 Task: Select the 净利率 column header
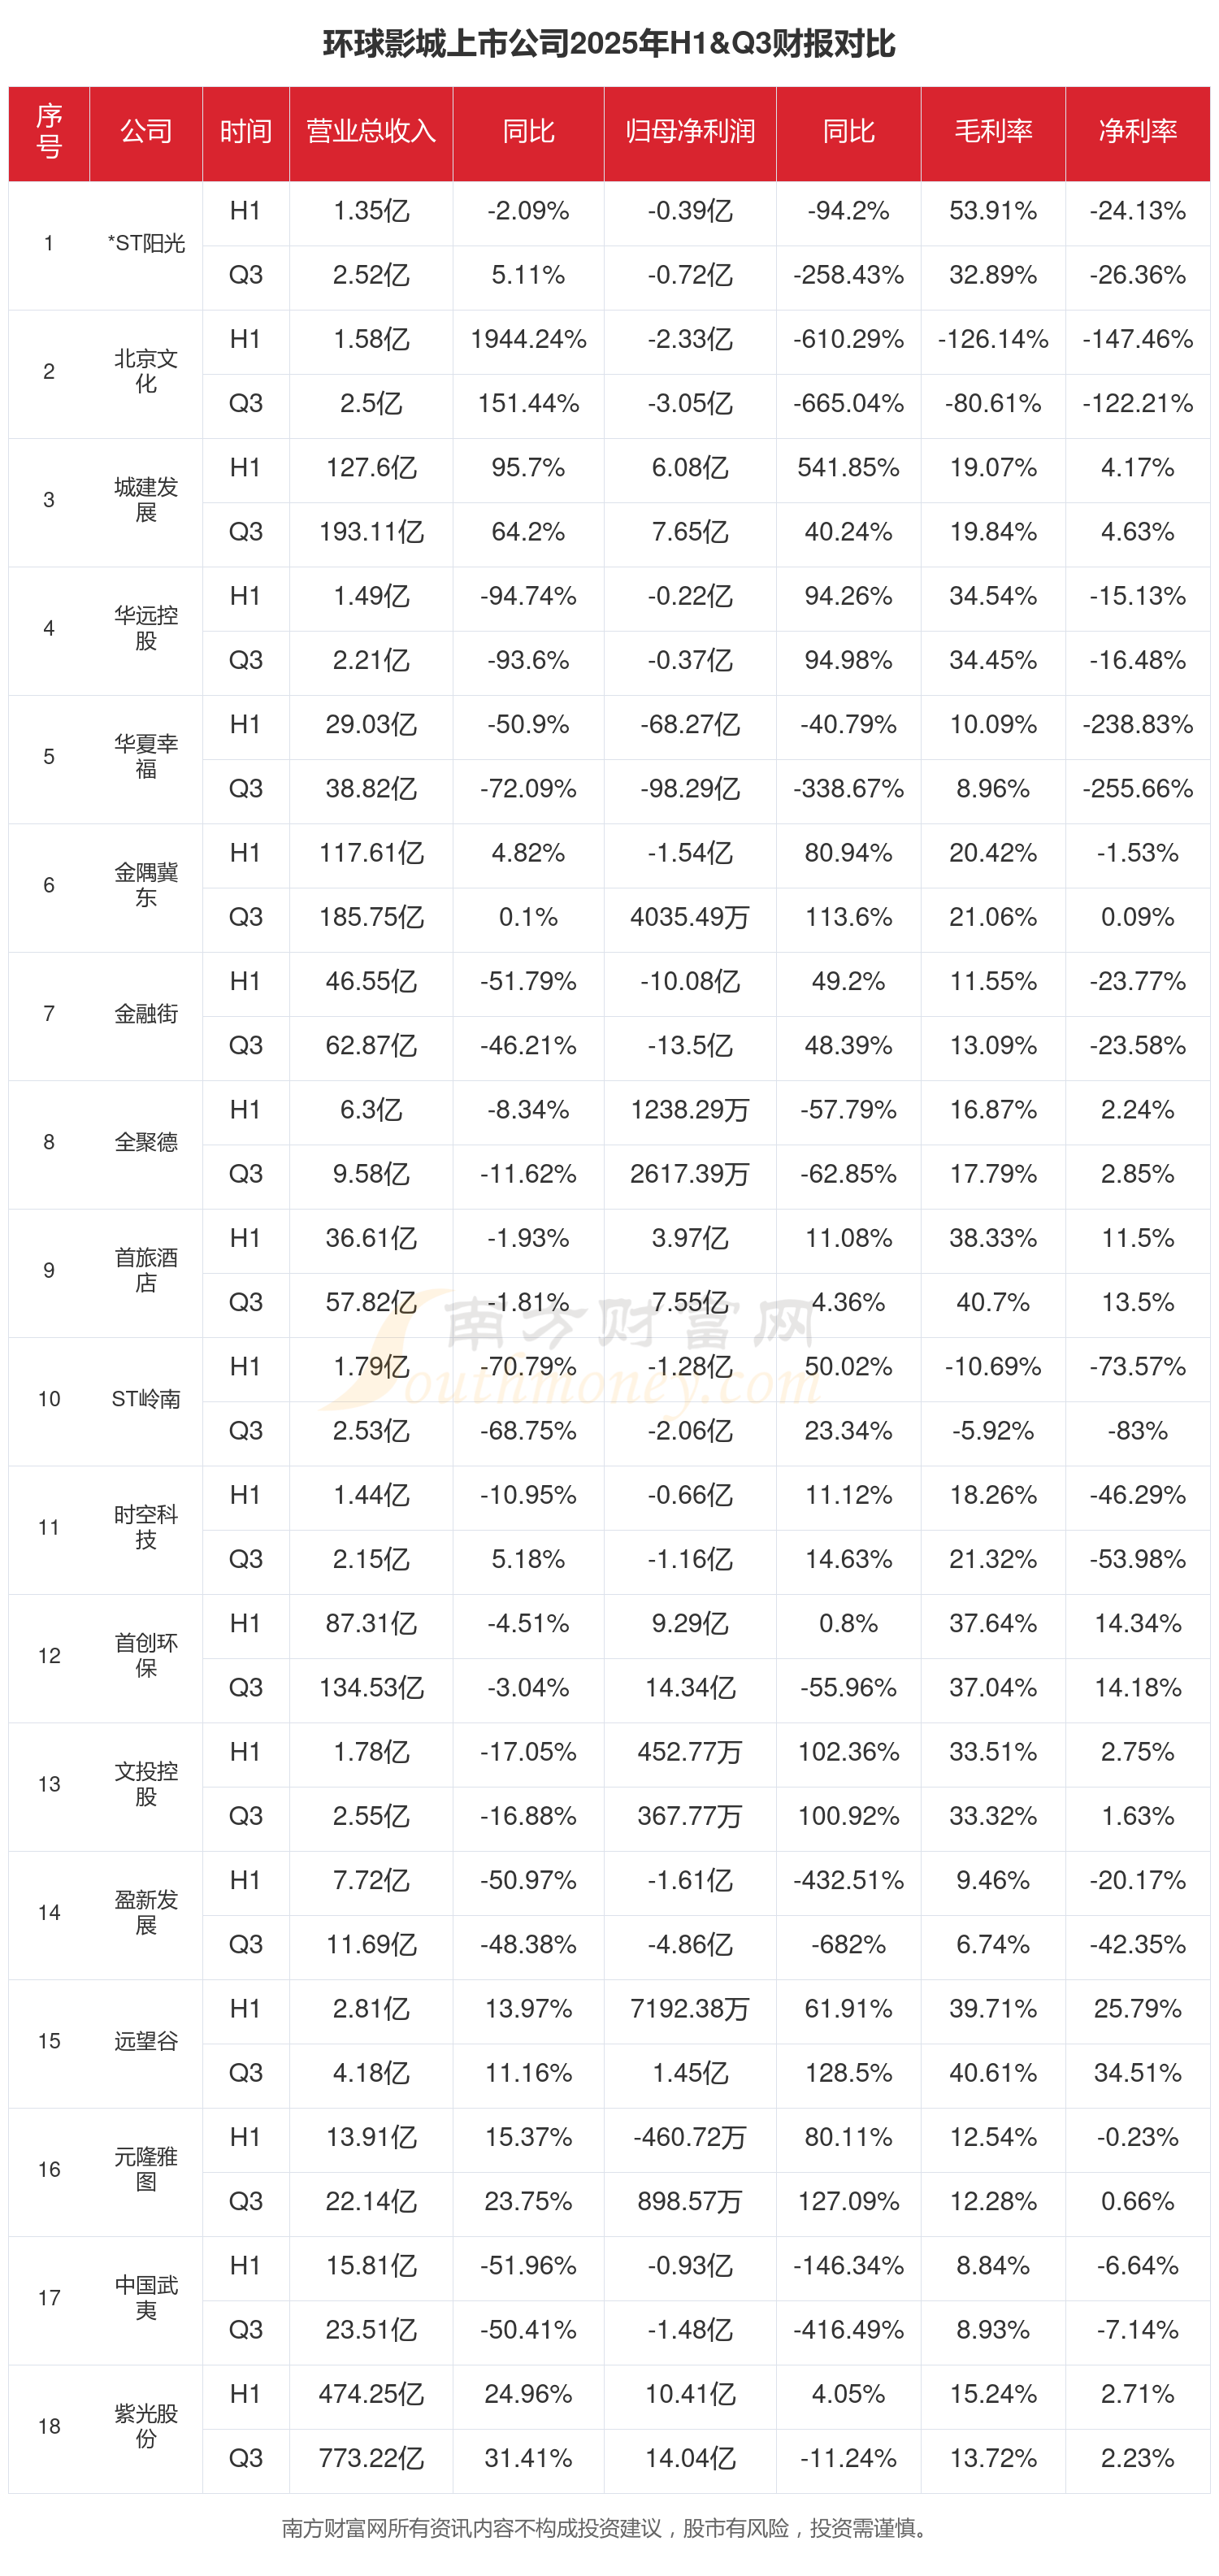click(x=1137, y=132)
